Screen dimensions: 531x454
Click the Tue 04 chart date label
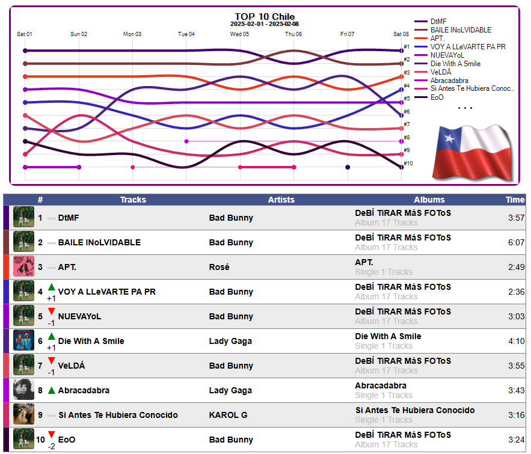[186, 34]
